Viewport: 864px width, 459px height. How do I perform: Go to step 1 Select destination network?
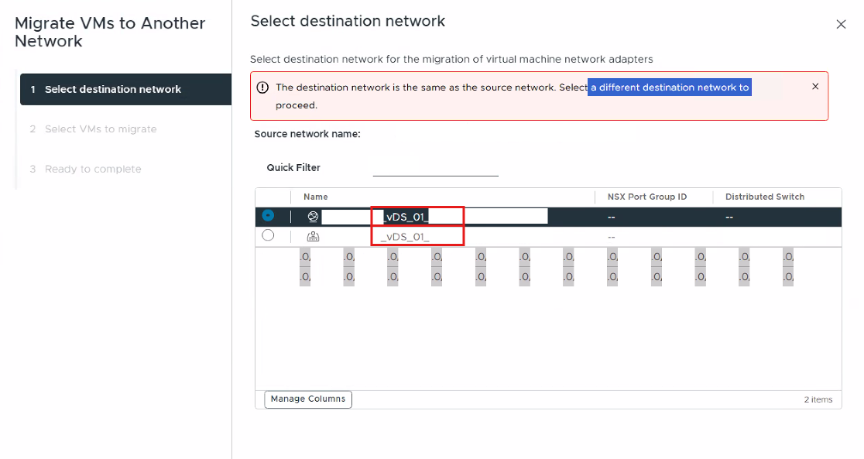[x=113, y=89]
